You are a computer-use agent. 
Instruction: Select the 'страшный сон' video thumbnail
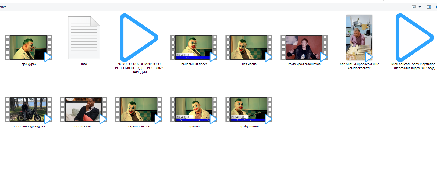click(x=139, y=110)
